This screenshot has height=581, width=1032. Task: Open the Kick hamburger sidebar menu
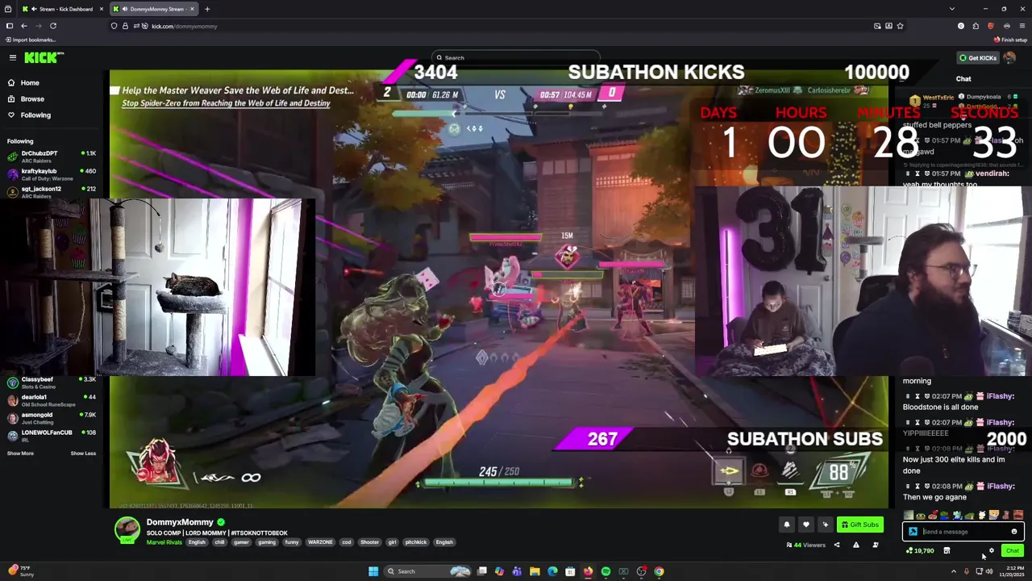click(x=13, y=57)
